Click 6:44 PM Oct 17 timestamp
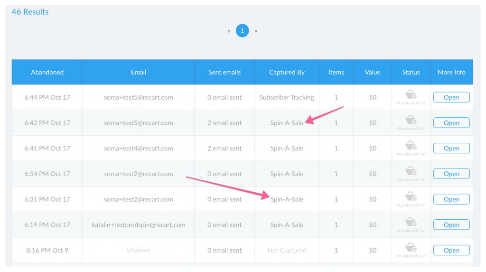 pyautogui.click(x=47, y=97)
